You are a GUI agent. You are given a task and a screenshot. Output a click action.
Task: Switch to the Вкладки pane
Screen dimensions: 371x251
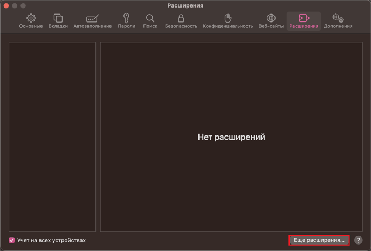(58, 21)
